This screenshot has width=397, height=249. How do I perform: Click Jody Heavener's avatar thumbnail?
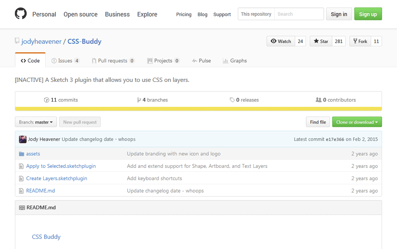pos(22,139)
